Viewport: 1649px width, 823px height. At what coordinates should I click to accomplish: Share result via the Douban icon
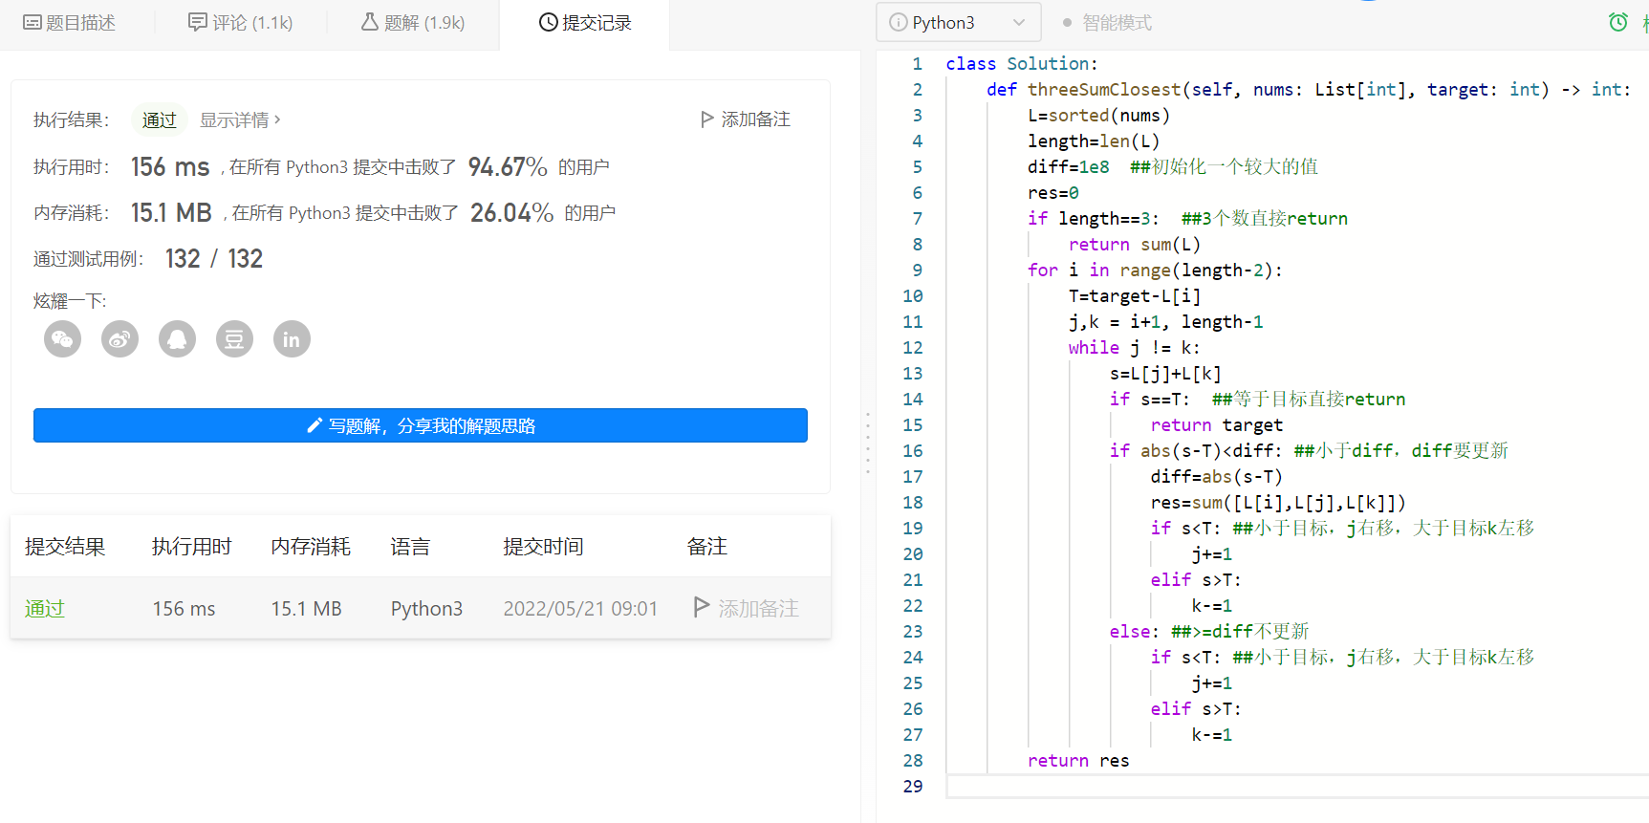pos(235,339)
